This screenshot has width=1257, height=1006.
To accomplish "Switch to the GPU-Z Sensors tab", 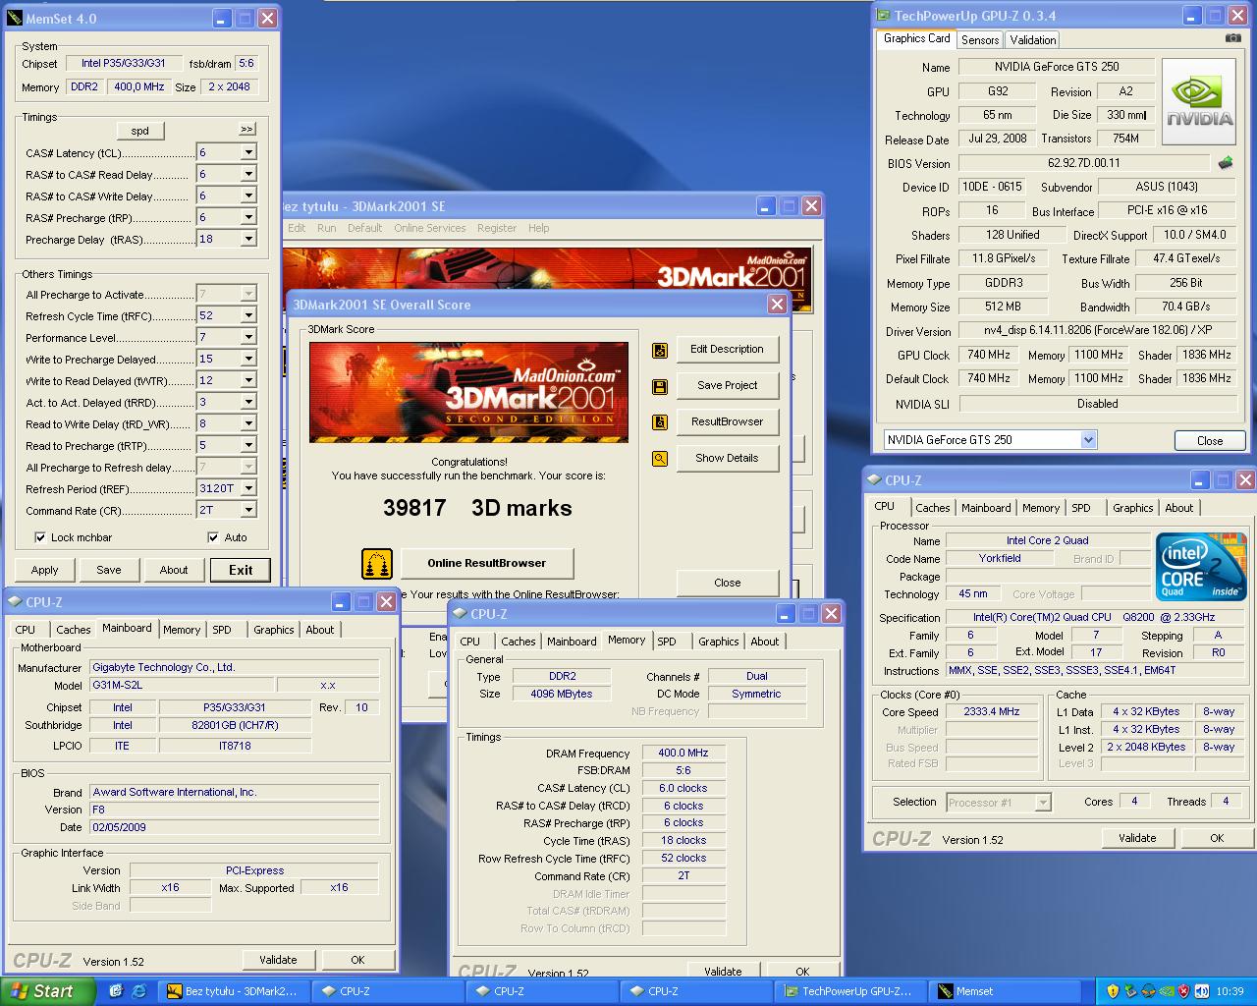I will coord(980,39).
